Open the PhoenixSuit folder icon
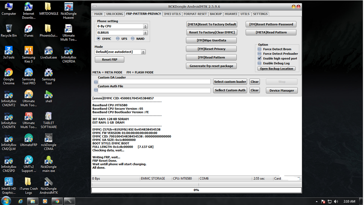This screenshot has height=205, width=364. tap(49, 31)
